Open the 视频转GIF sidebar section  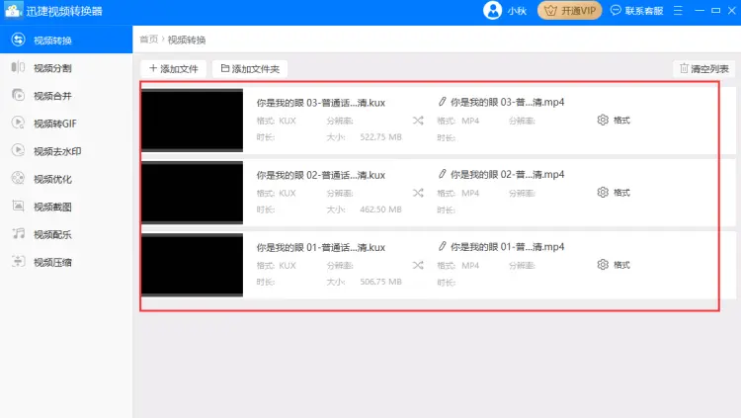coord(66,124)
